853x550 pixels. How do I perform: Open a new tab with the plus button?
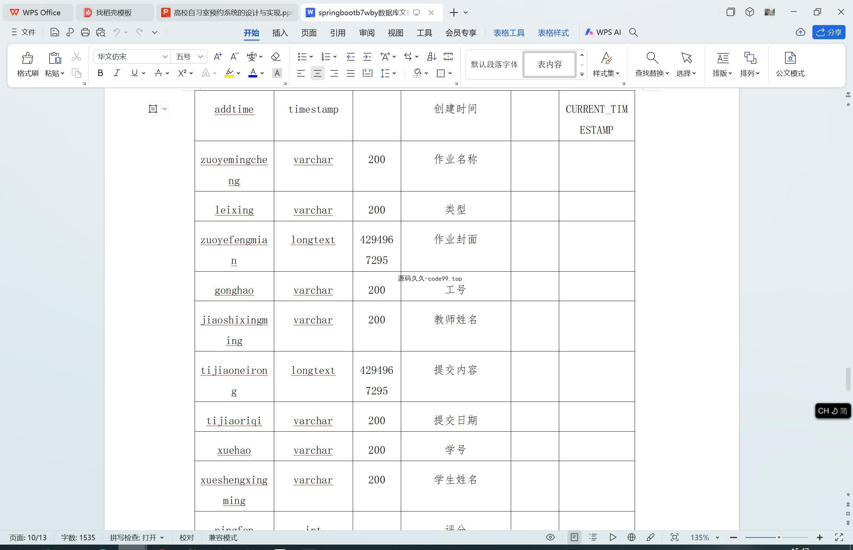click(454, 13)
